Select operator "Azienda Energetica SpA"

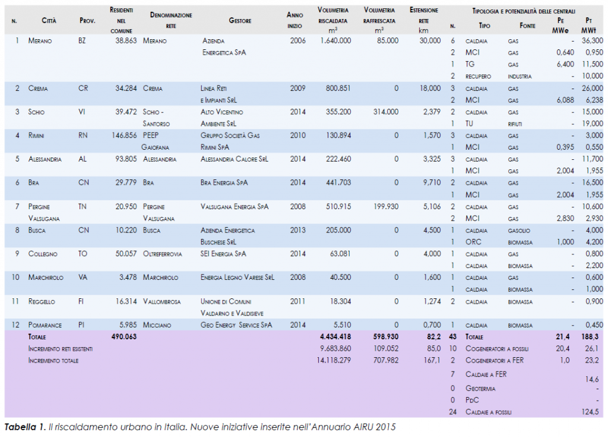coord(224,46)
